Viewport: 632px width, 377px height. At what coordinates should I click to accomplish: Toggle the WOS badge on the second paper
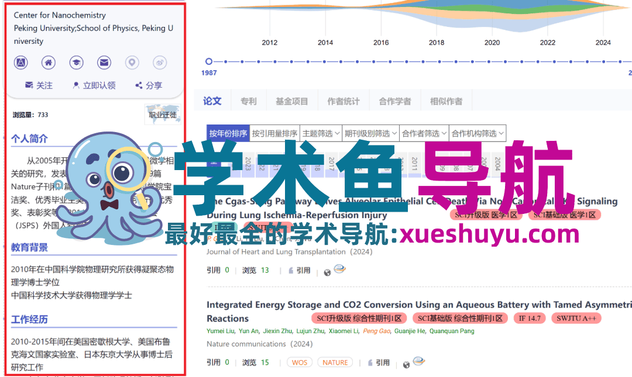pyautogui.click(x=299, y=362)
